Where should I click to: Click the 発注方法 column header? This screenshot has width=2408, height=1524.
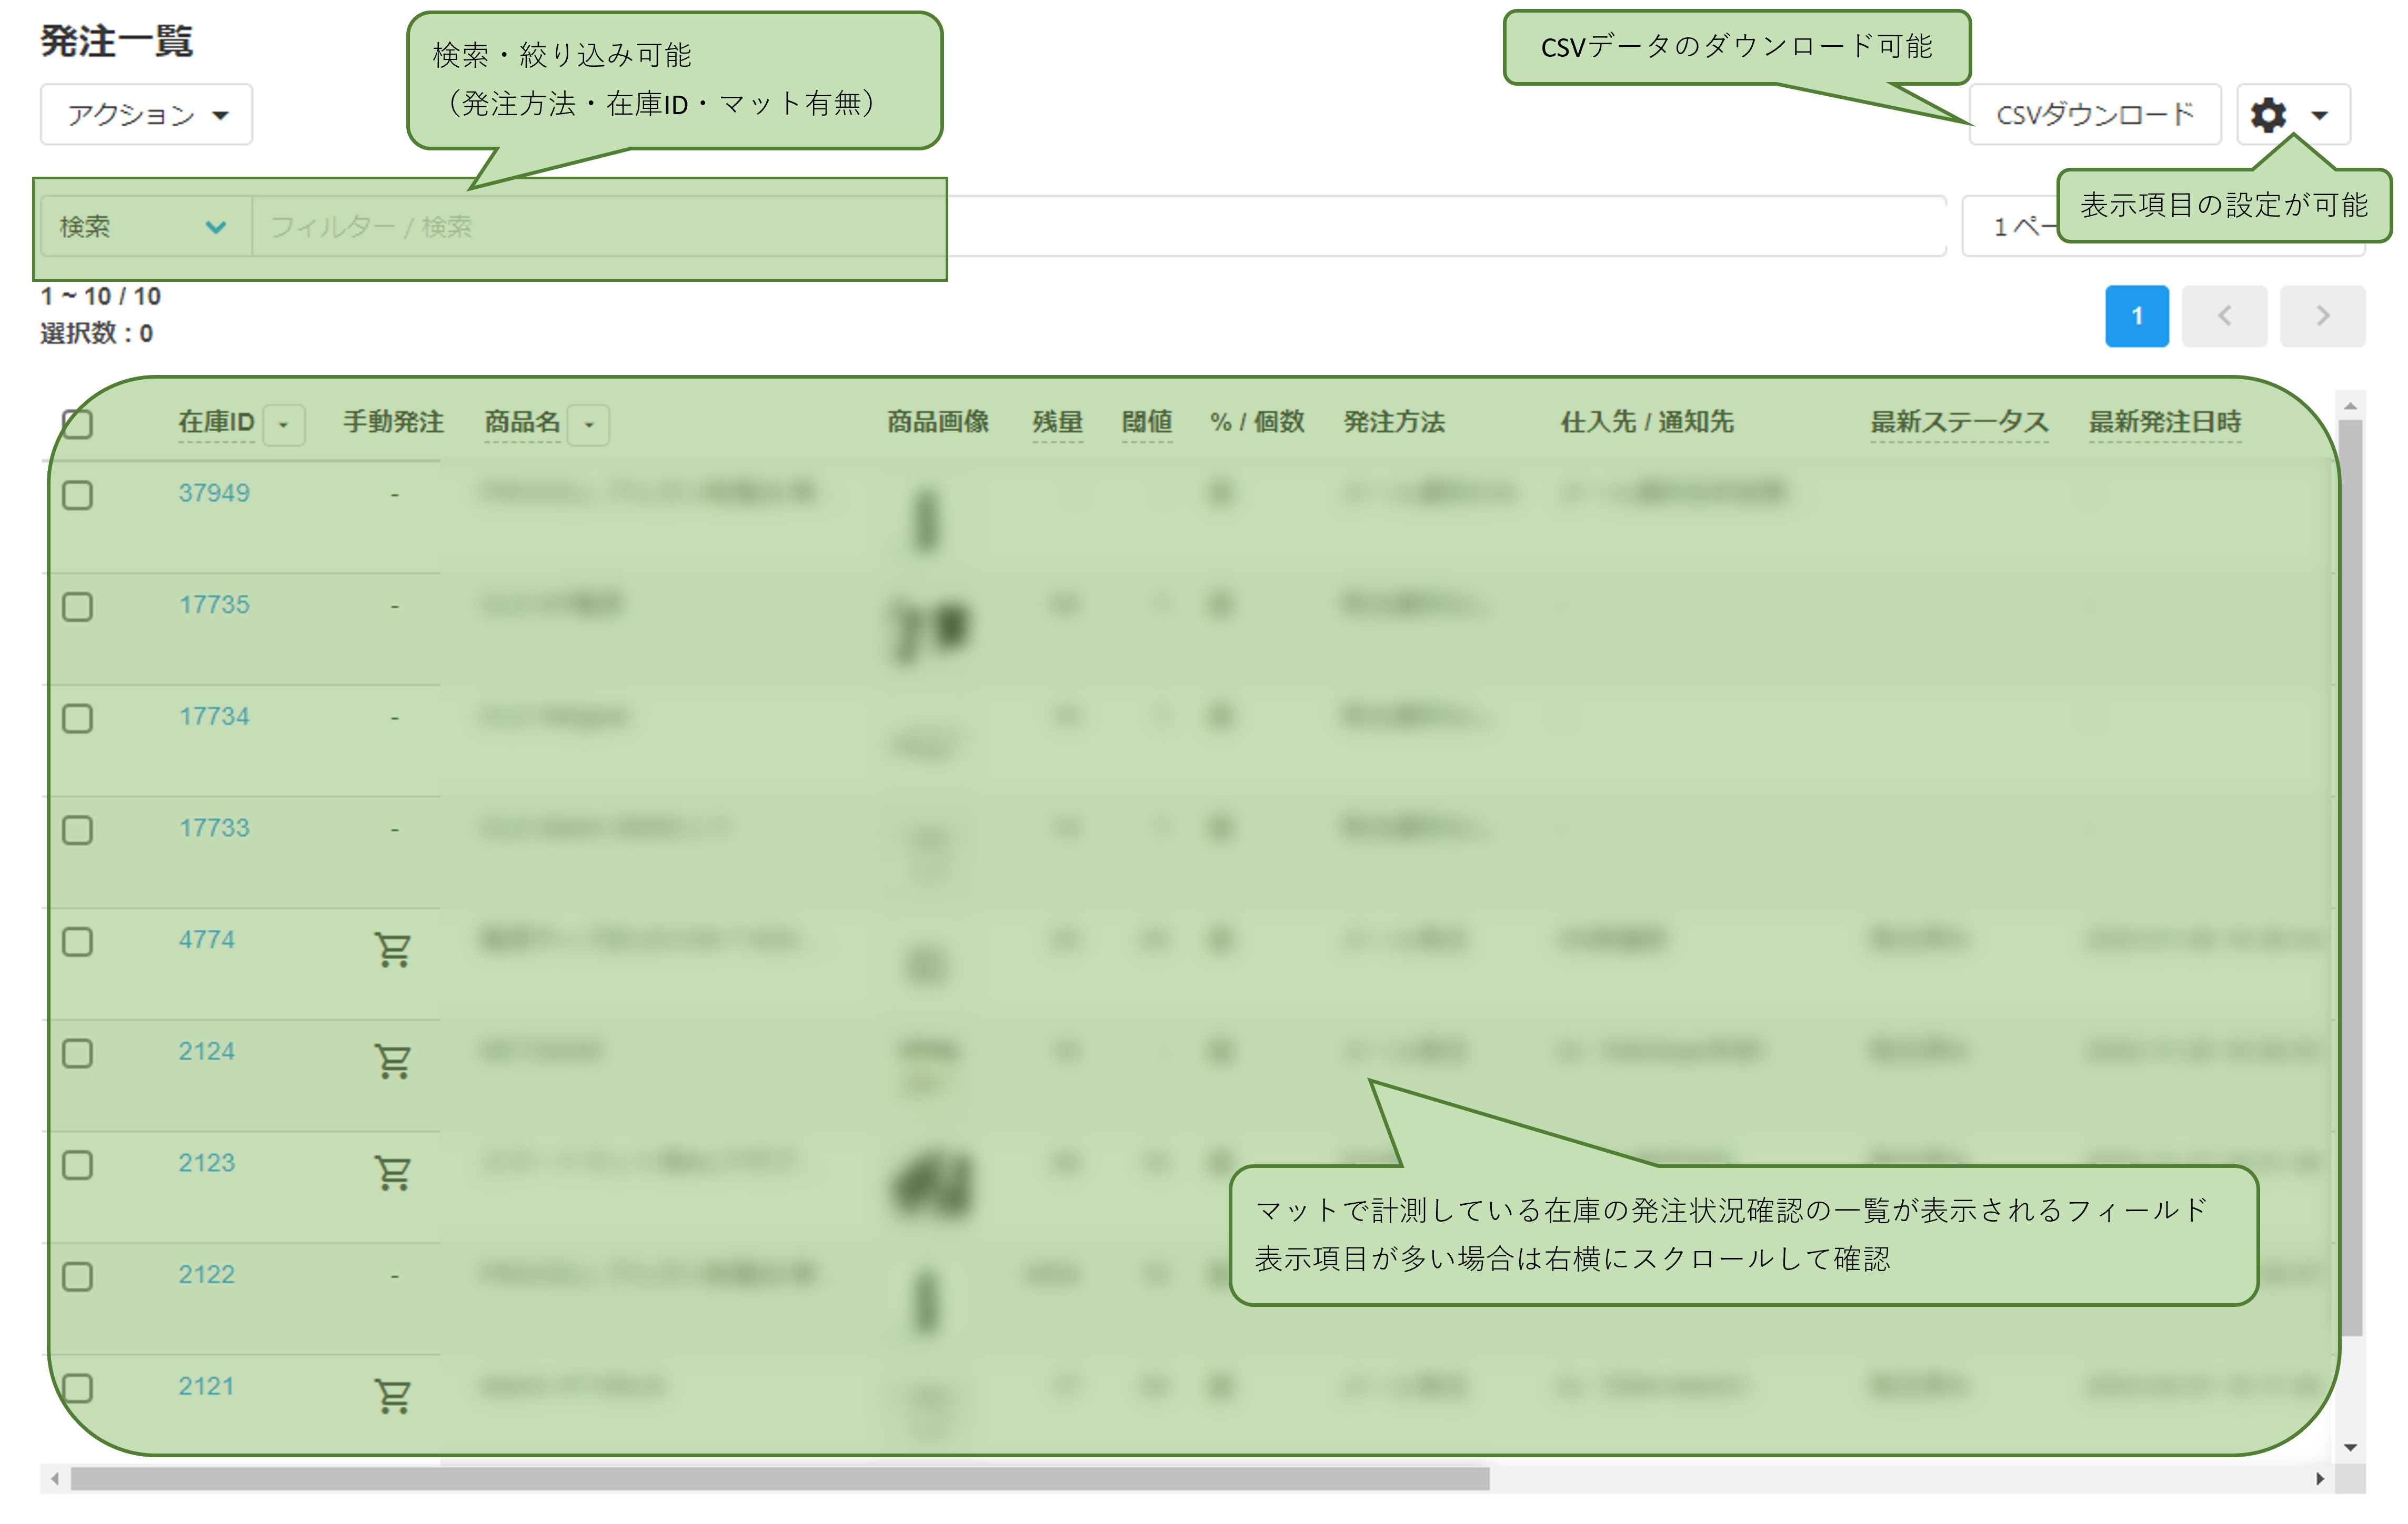click(x=1394, y=423)
